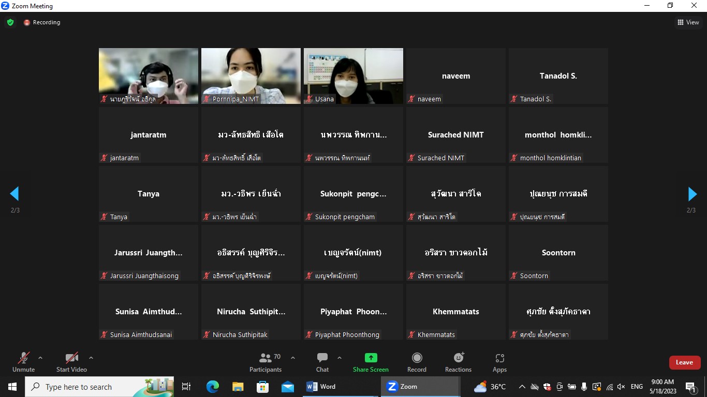Expand video options chevron beside Start Video
Screen dimensions: 707x397
pos(91,358)
